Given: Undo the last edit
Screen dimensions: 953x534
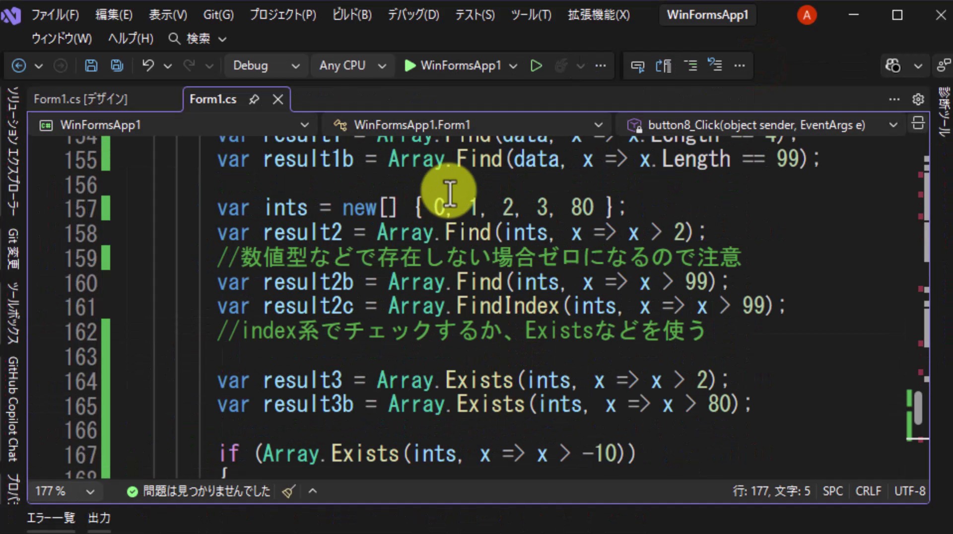Looking at the screenshot, I should click(148, 66).
